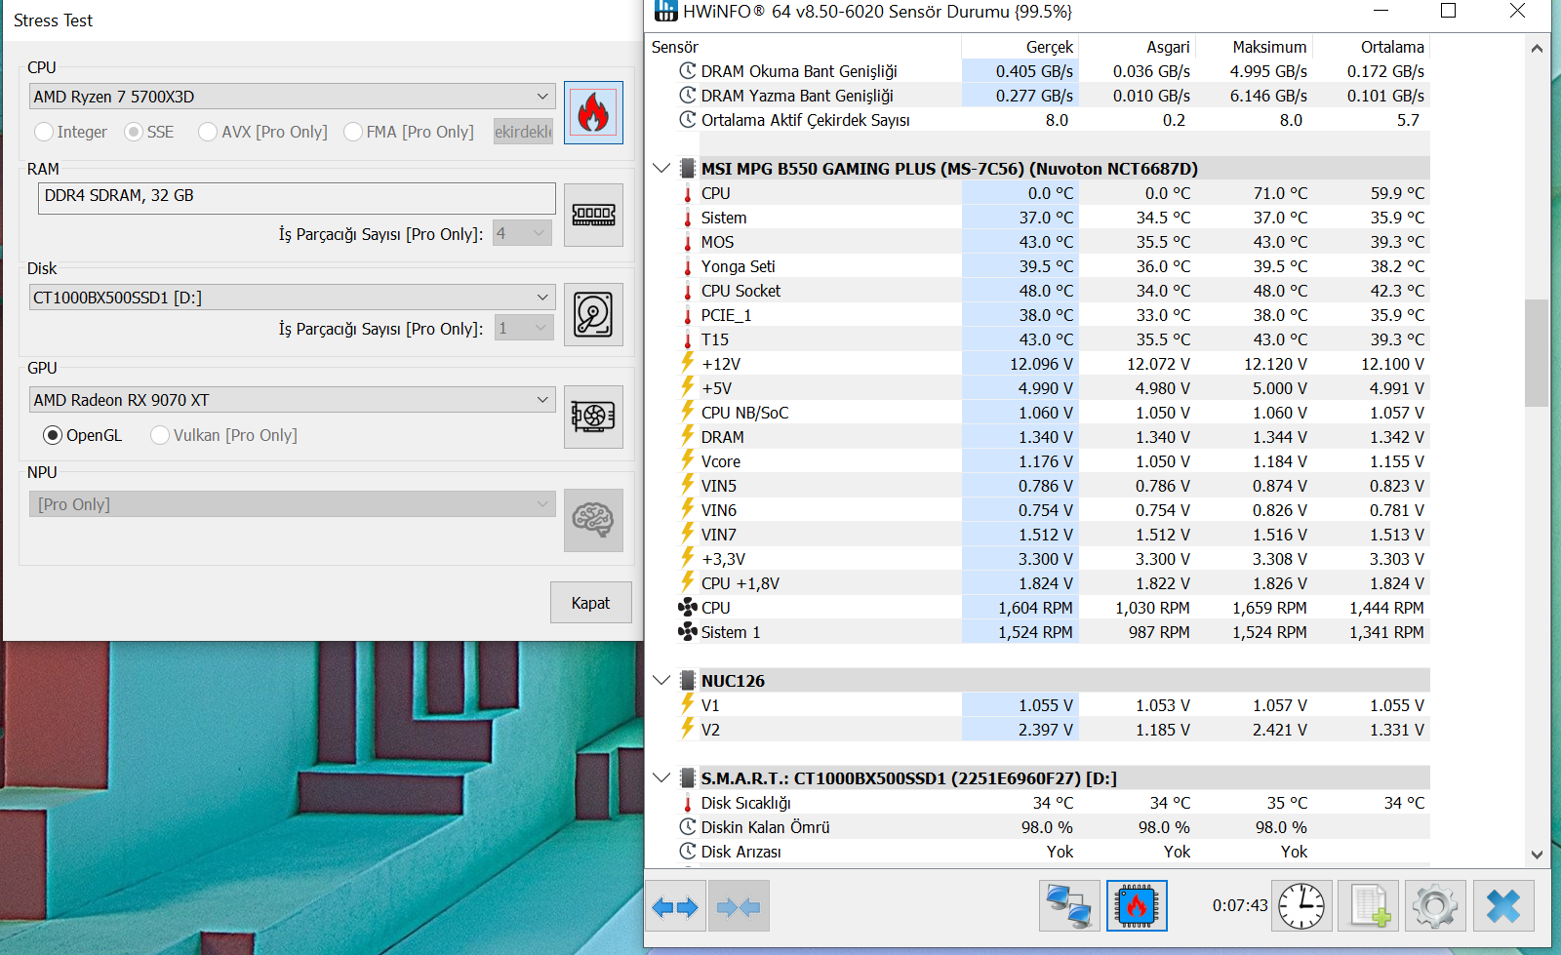Open the CPU model dropdown AMD Ryzen 7 5700X3D

292,97
